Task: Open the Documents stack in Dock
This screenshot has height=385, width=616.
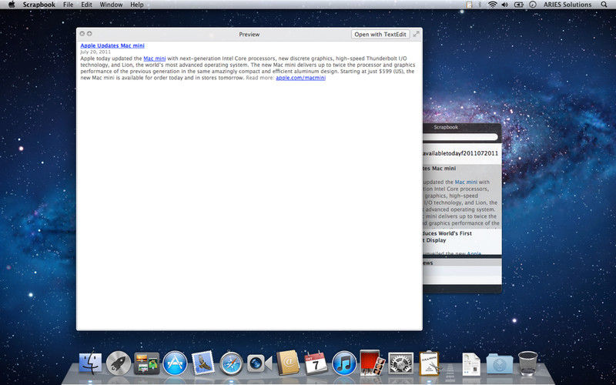Action: pyautogui.click(x=471, y=363)
